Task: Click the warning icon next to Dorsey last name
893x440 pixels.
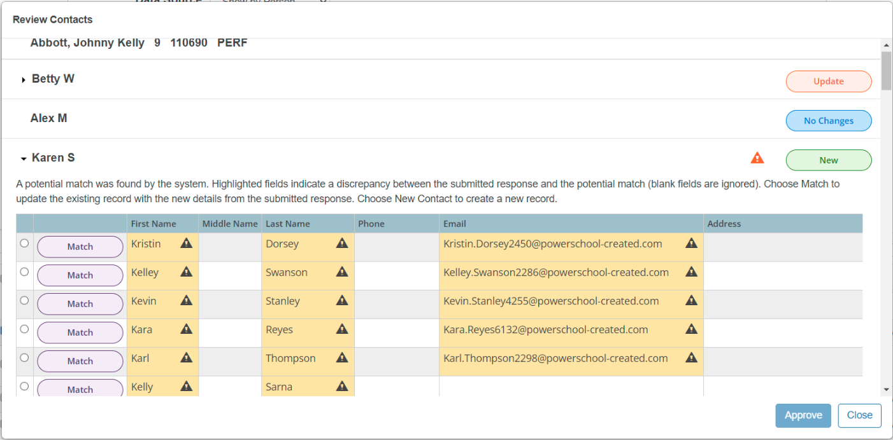Action: (341, 244)
